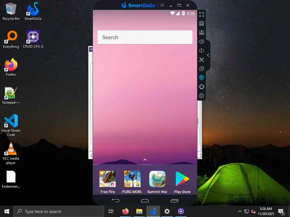Viewport: 290px width, 217px height.
Task: Click the Android battery status icon
Action: pyautogui.click(x=183, y=13)
